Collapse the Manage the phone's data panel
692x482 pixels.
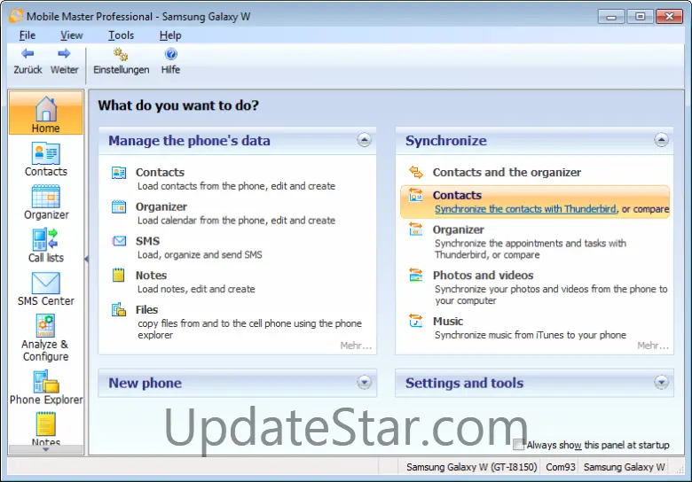(x=364, y=140)
